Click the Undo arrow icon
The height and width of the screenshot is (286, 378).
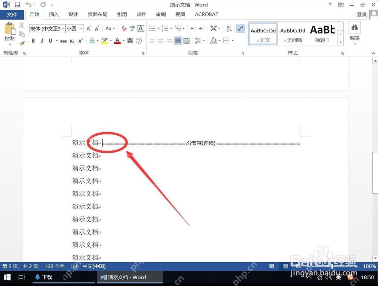tap(28, 5)
